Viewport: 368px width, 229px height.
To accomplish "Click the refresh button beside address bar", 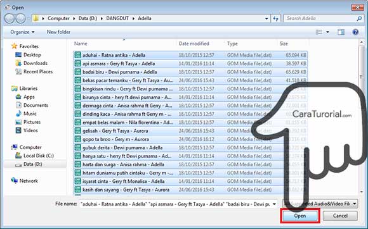I will pos(275,18).
